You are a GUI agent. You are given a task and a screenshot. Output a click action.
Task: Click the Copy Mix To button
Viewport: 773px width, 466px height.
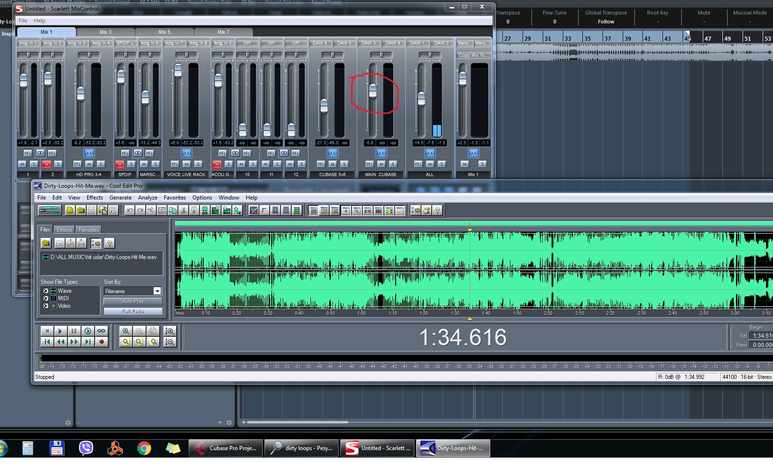[474, 55]
